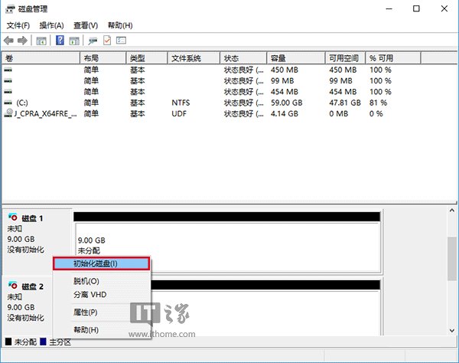Choose 初始化磁盘(I) from context menu

100,263
